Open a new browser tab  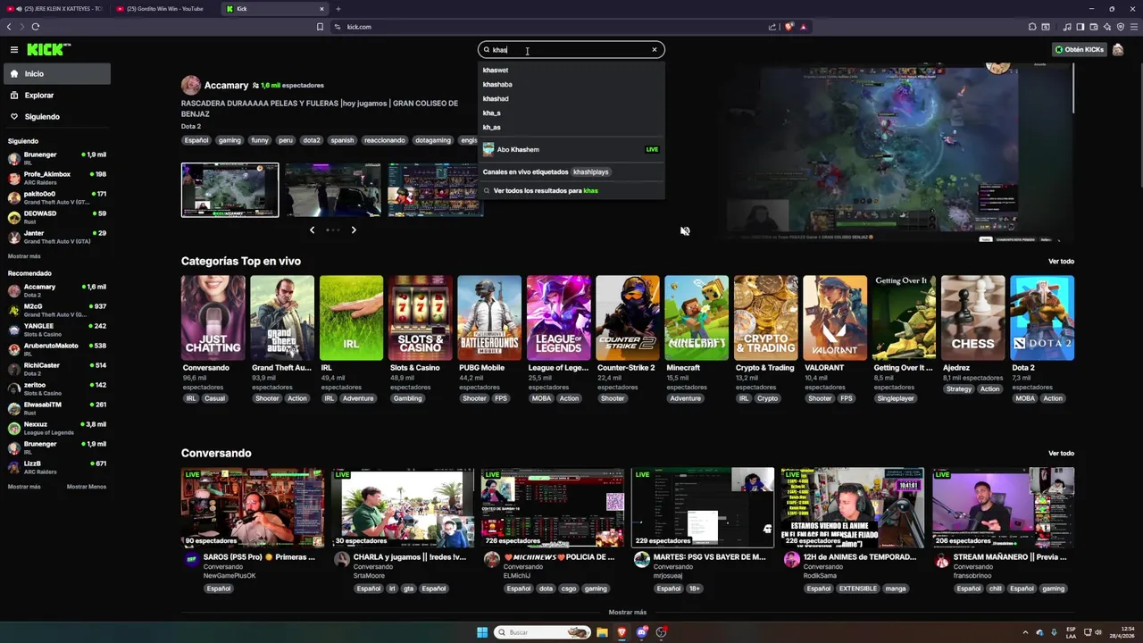point(338,9)
